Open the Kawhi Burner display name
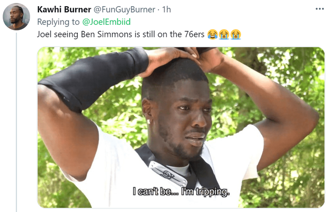Screen dimensions: 330x212 pos(64,9)
